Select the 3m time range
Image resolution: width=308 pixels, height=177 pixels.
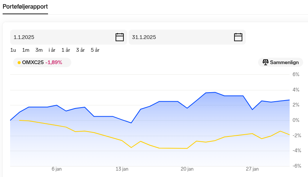click(39, 50)
